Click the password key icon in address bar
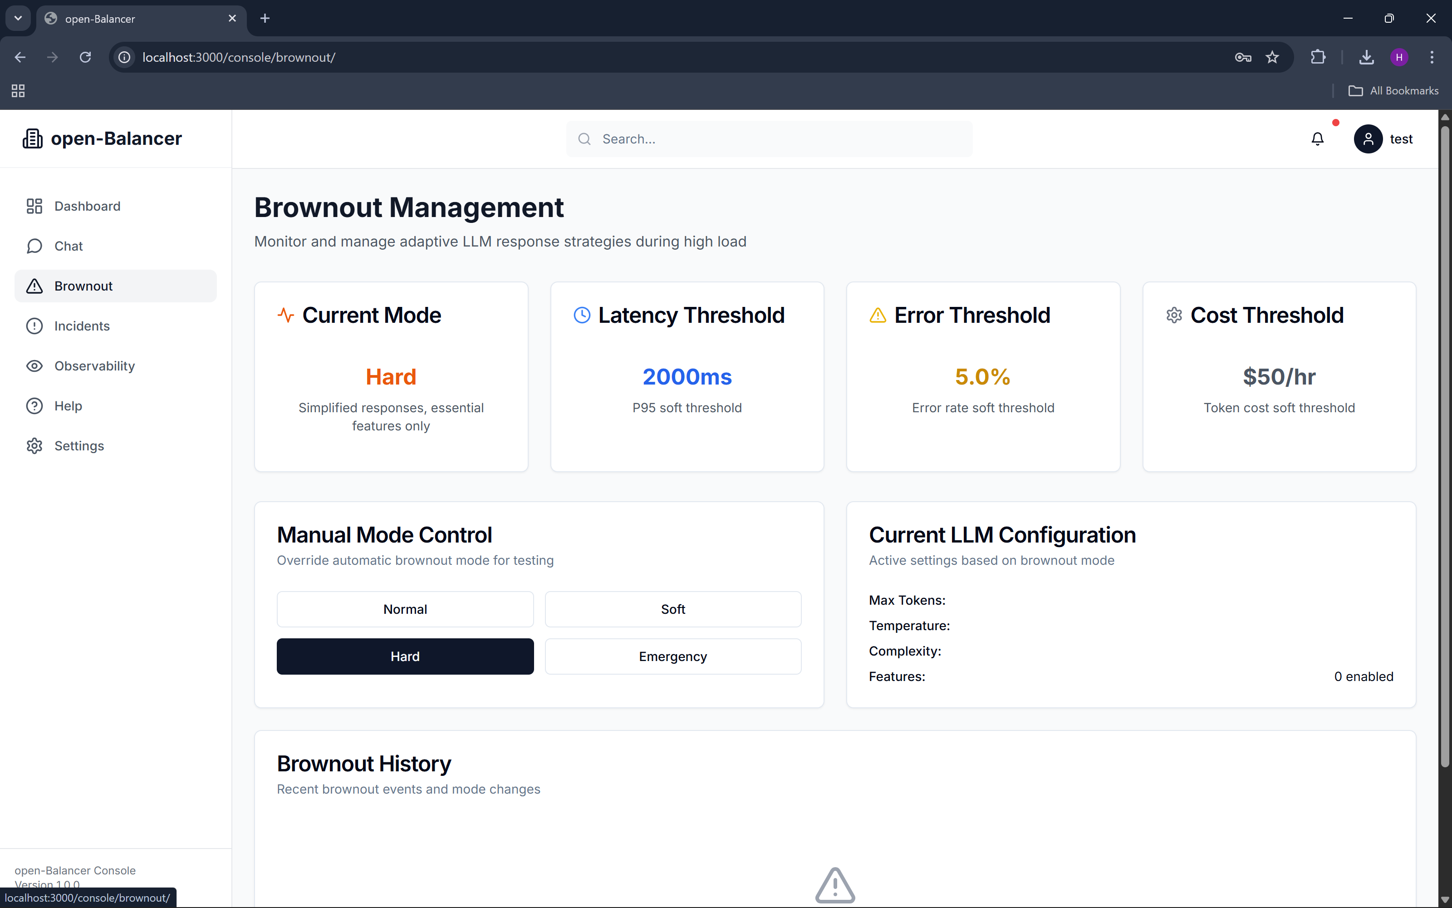The height and width of the screenshot is (908, 1452). tap(1243, 57)
